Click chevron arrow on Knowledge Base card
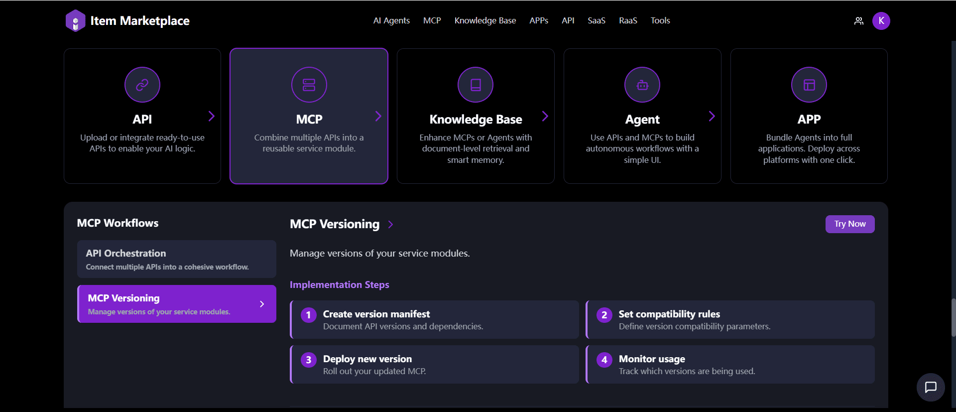The height and width of the screenshot is (412, 956). click(545, 116)
